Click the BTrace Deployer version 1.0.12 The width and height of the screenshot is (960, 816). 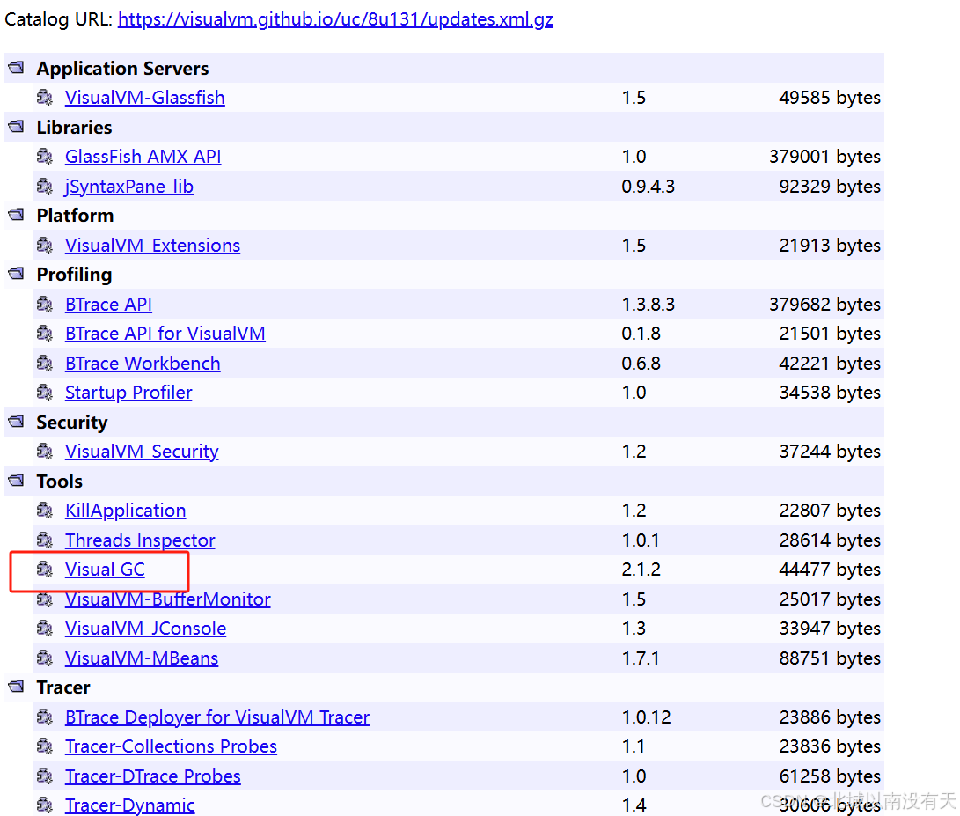point(646,717)
